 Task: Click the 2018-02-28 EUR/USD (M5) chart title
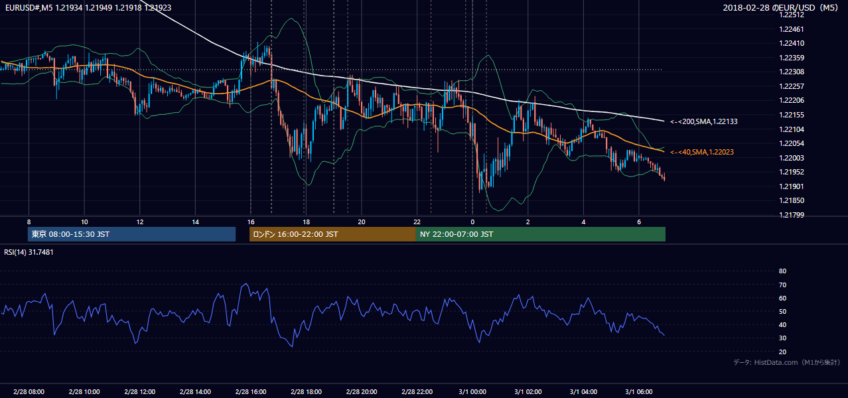tap(782, 7)
